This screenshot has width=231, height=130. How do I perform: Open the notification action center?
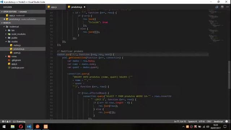pos(225,127)
